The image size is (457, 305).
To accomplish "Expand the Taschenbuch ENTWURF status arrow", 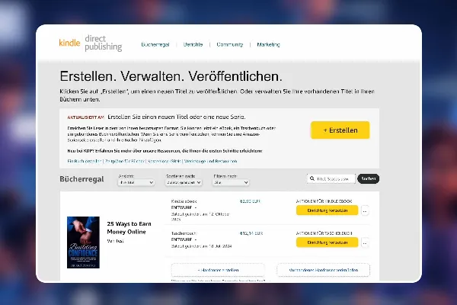I will click(x=196, y=239).
